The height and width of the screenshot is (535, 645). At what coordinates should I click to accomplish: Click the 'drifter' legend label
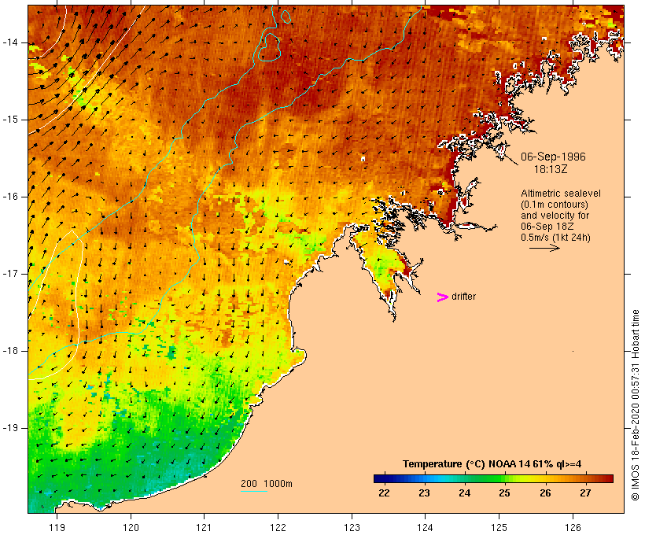click(463, 297)
